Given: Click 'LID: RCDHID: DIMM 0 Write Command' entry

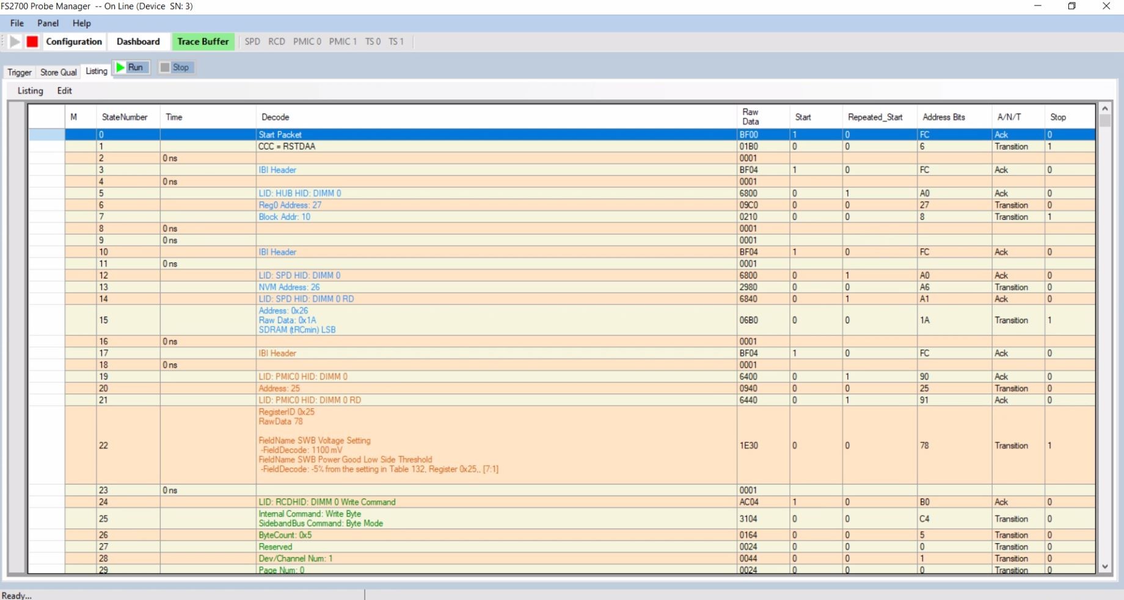Looking at the screenshot, I should pyautogui.click(x=327, y=502).
